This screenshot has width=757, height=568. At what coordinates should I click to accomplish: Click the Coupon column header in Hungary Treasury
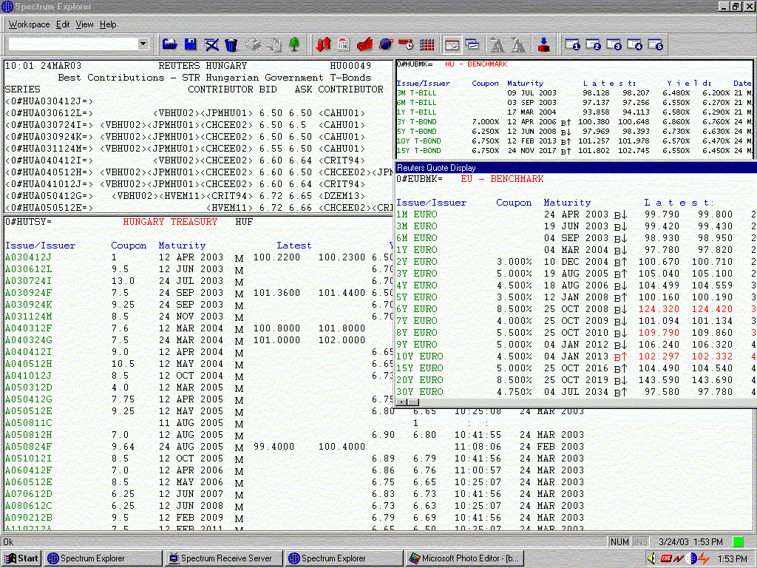[129, 246]
